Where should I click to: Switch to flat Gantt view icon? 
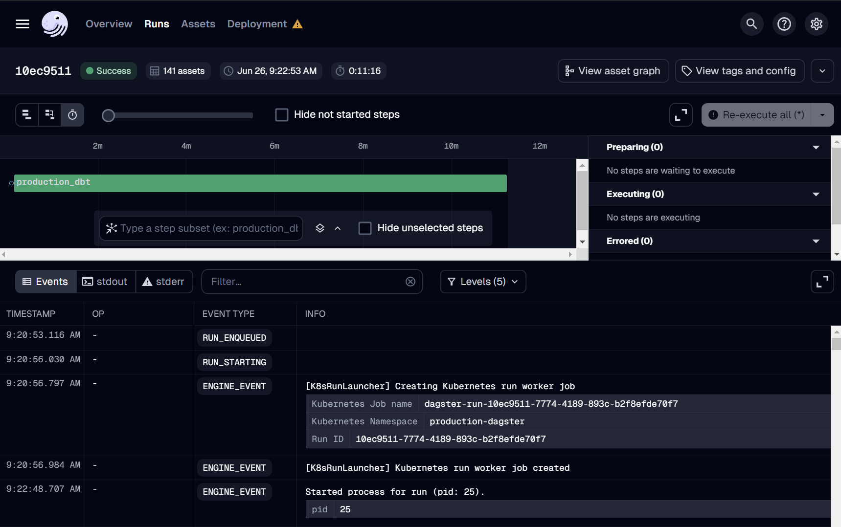(27, 115)
